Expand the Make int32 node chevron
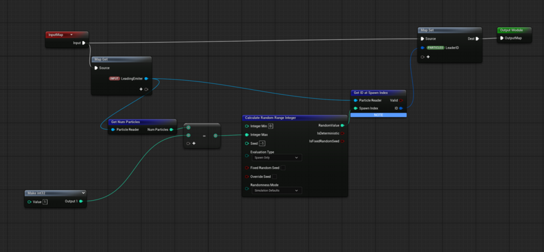Image resolution: width=544 pixels, height=252 pixels. [83, 193]
